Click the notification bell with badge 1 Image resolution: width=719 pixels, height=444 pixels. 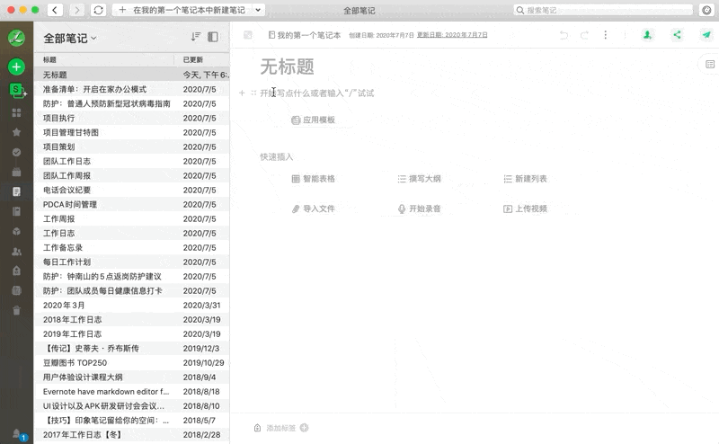(19, 434)
